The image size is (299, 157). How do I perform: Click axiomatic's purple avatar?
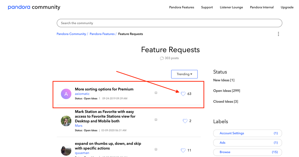(x=66, y=94)
